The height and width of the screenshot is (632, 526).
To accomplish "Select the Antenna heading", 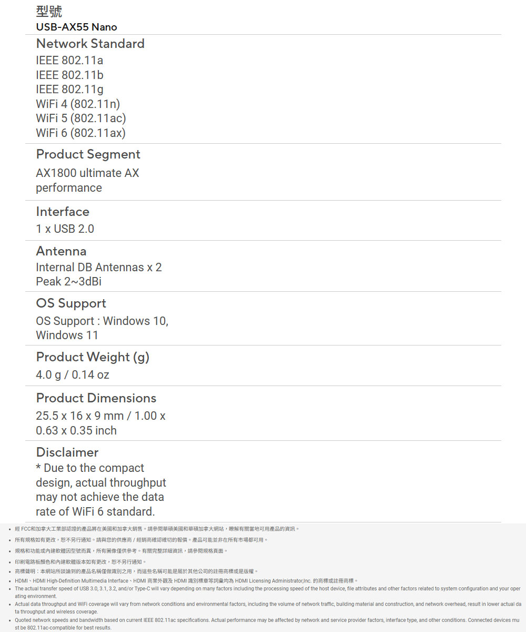I will pos(61,251).
